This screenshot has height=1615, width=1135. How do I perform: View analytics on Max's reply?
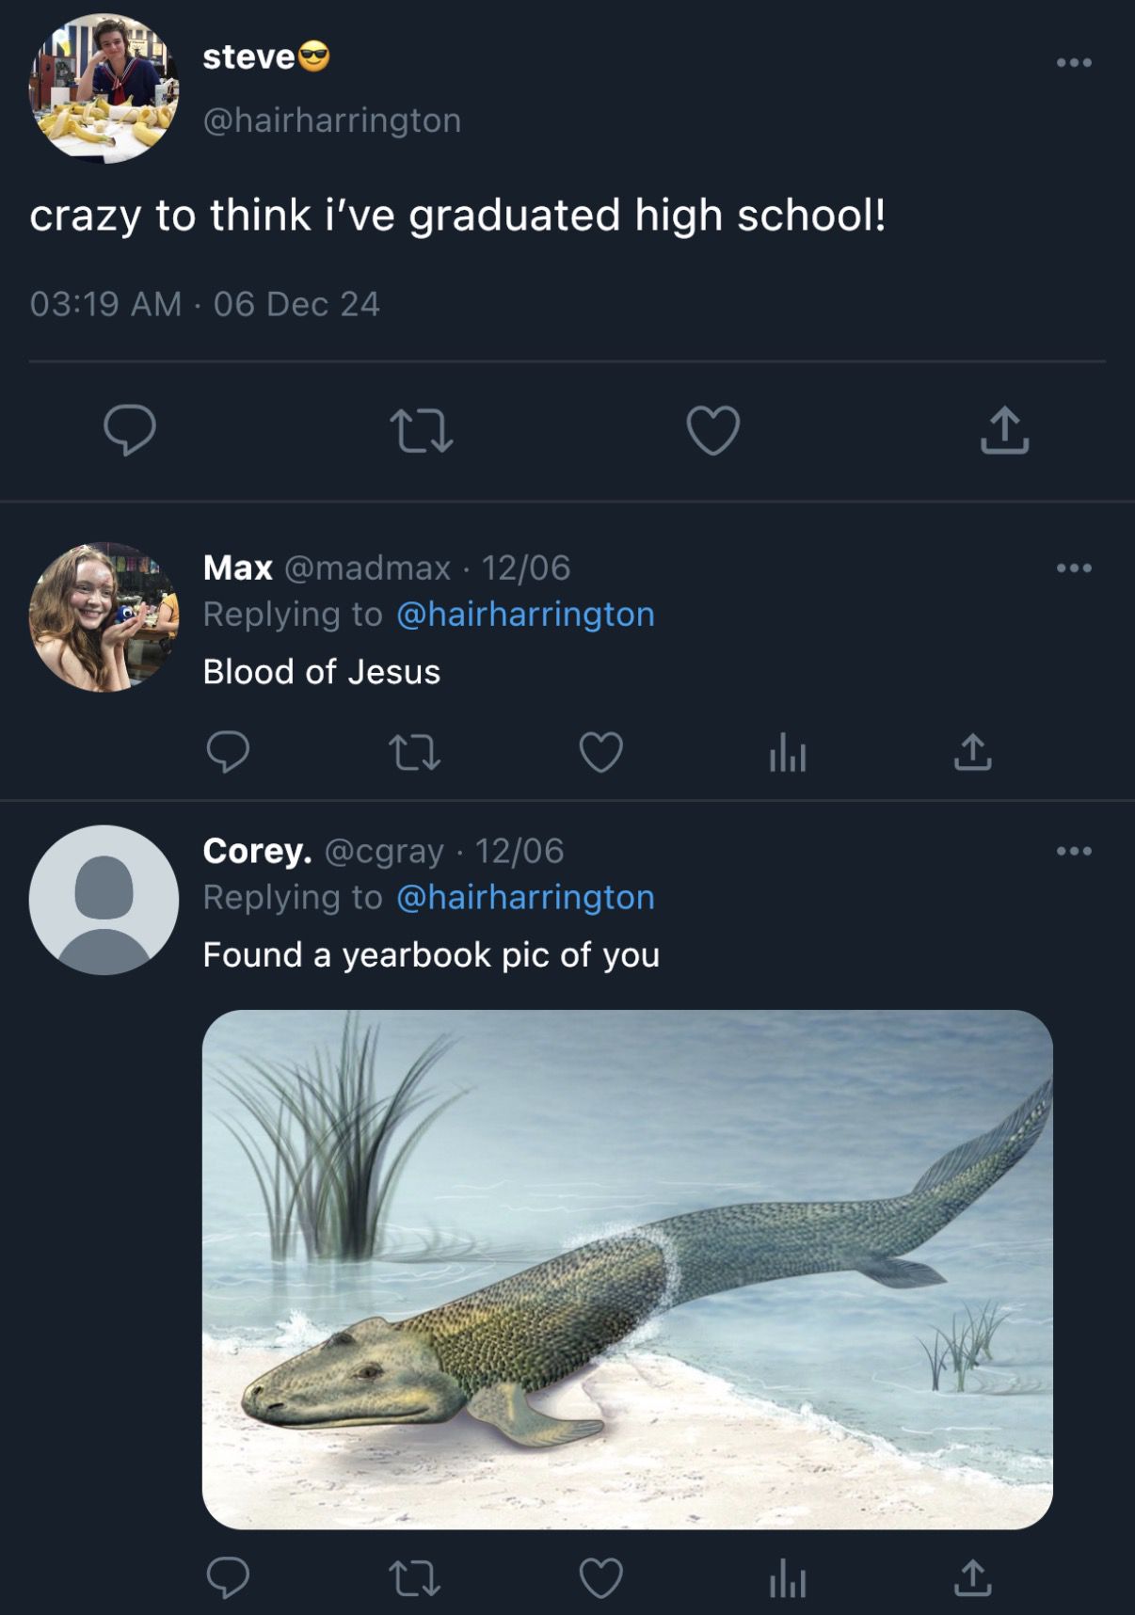pyautogui.click(x=787, y=753)
